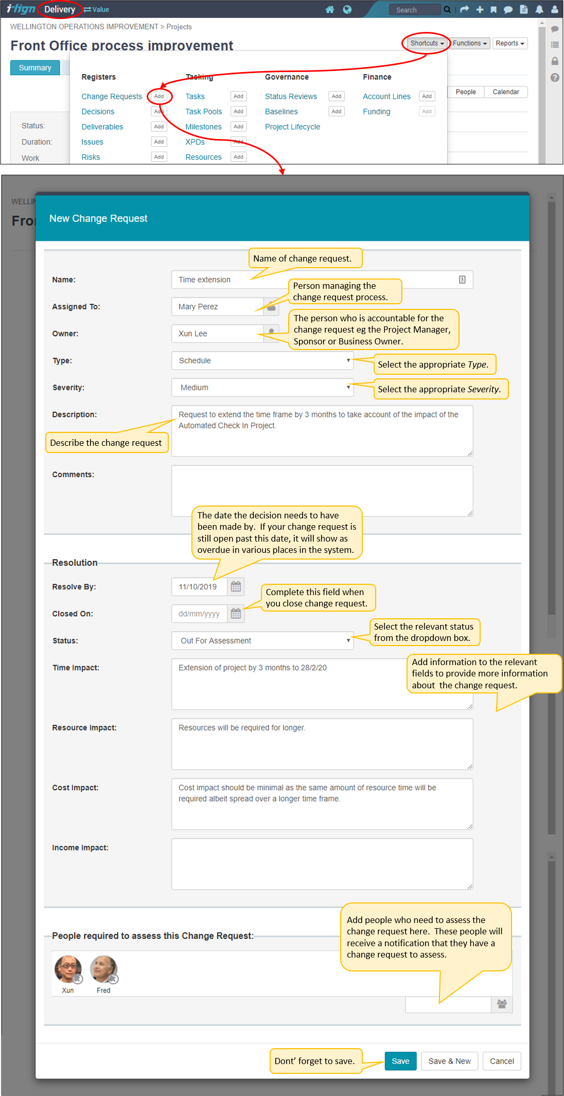Screen dimensions: 564x1096
Task: Click the Save & New button
Action: pos(450,1061)
